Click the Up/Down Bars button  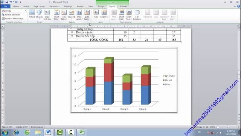point(165,15)
